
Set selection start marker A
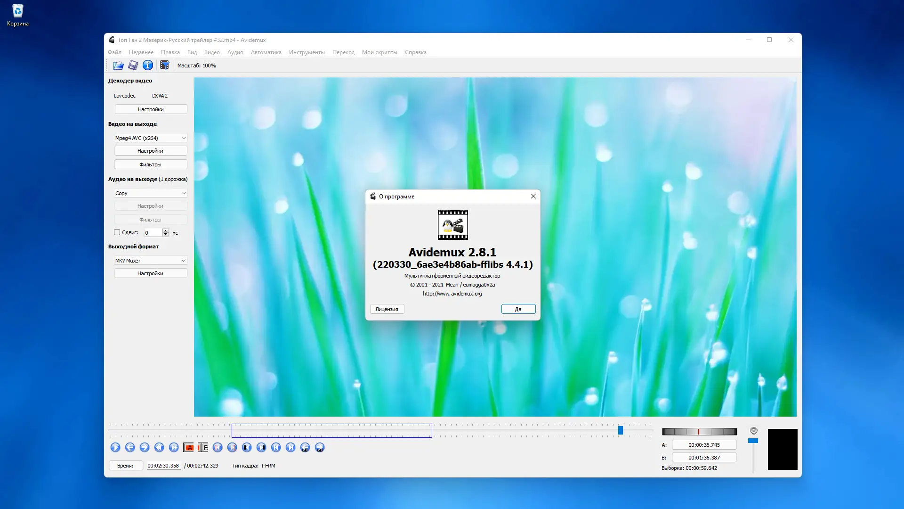[189, 448]
